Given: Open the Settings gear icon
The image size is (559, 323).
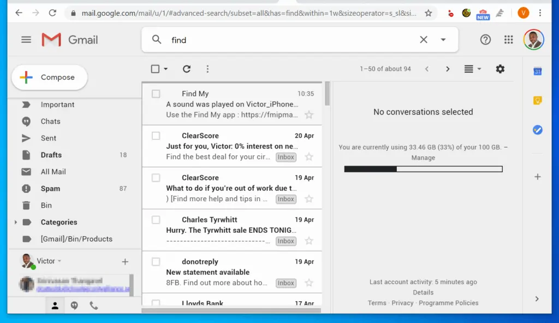Looking at the screenshot, I should click(x=500, y=69).
